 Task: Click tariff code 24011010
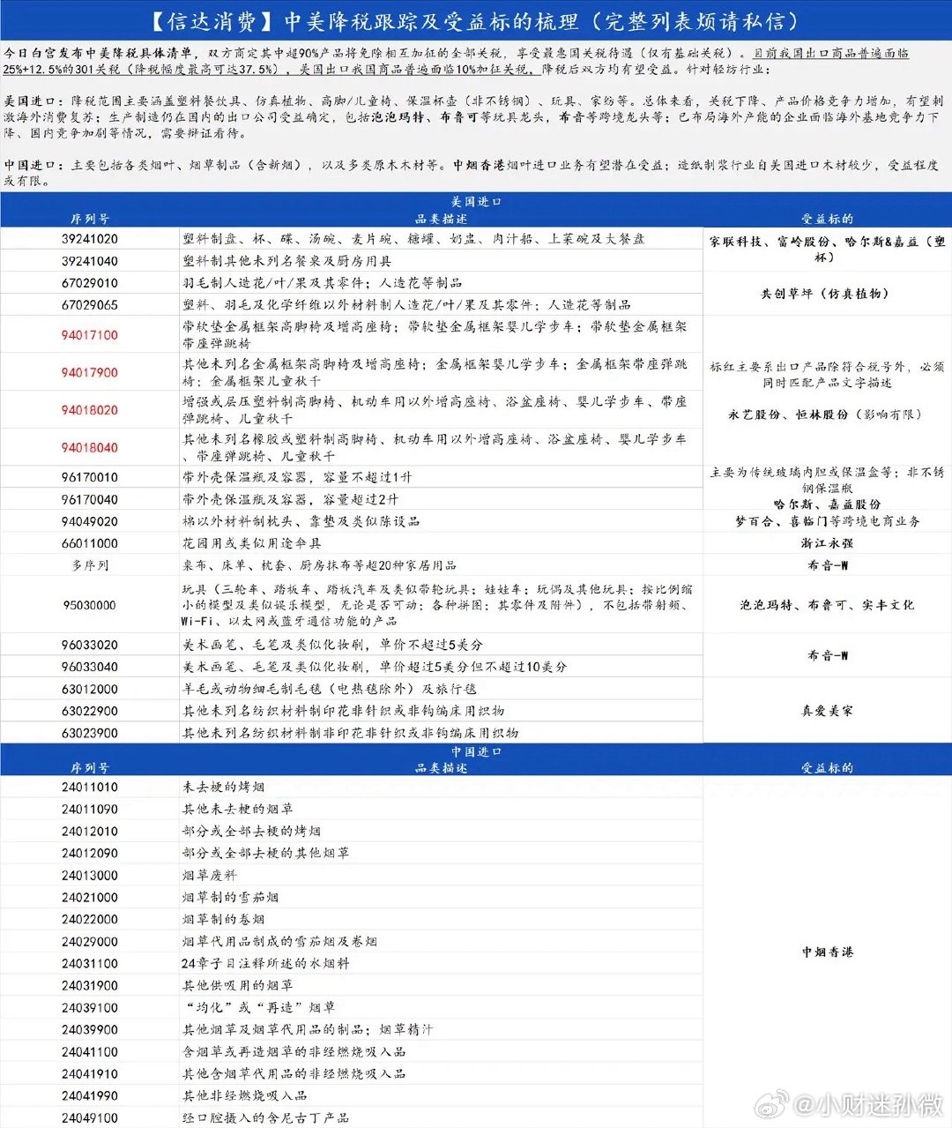tap(90, 788)
